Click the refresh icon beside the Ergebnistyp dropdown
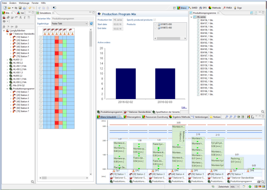Screen dimensions: 267x190 pyautogui.click(x=91, y=23)
